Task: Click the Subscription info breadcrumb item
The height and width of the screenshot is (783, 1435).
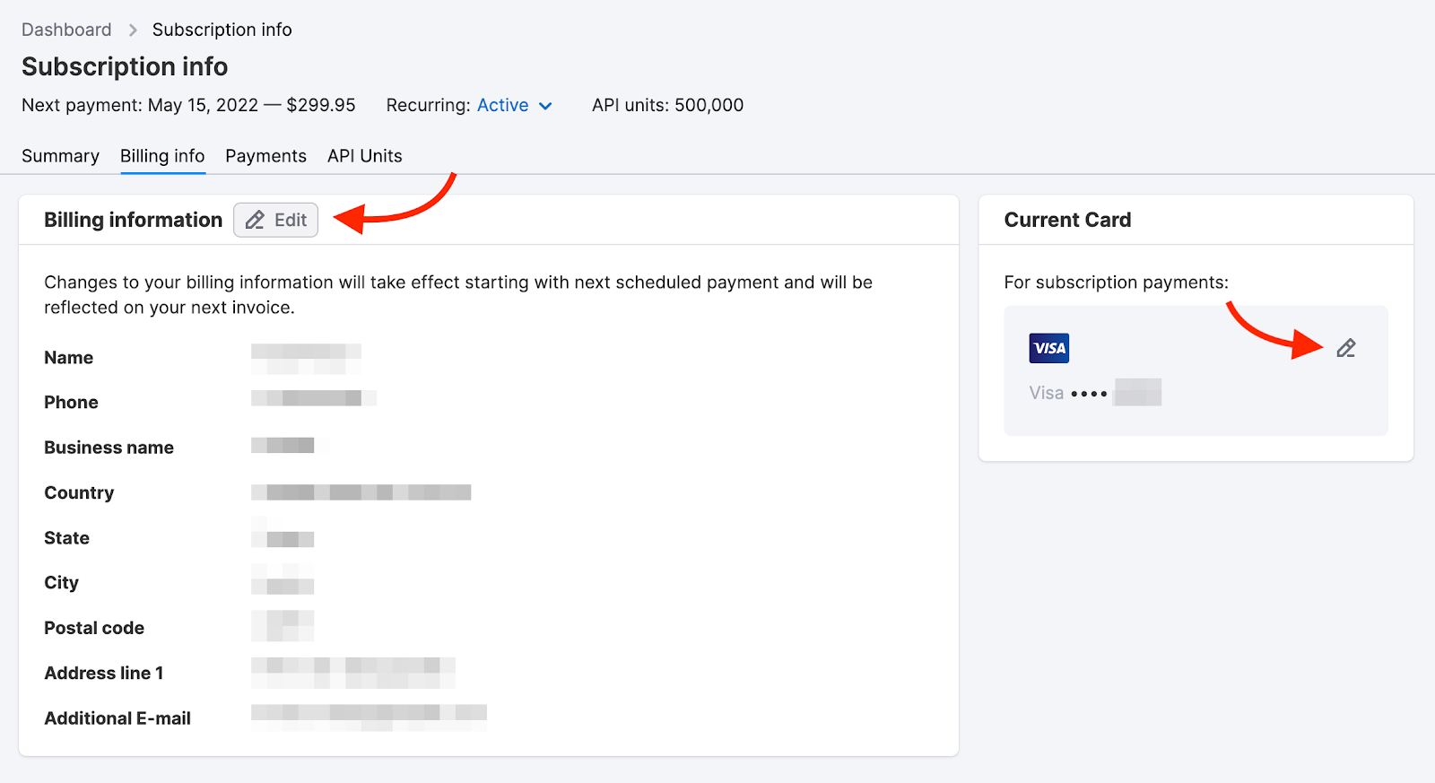Action: click(222, 30)
